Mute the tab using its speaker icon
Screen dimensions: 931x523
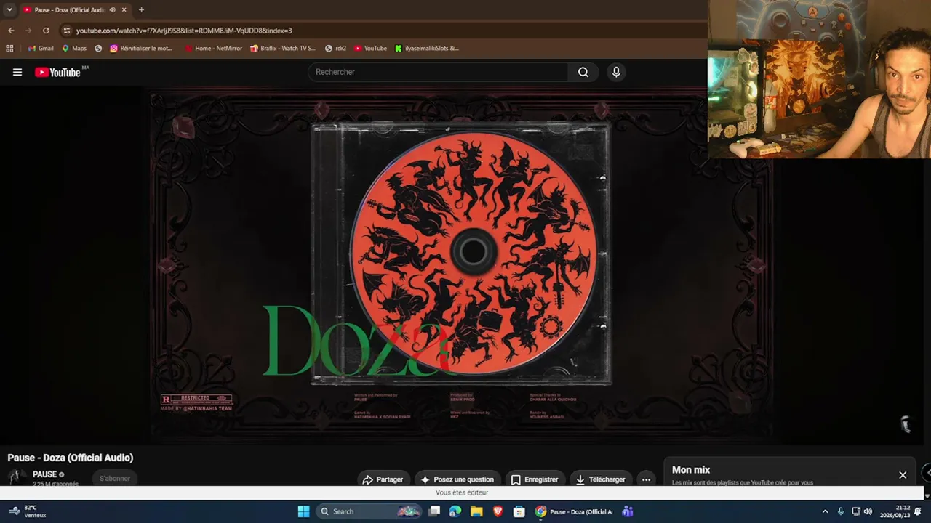112,9
